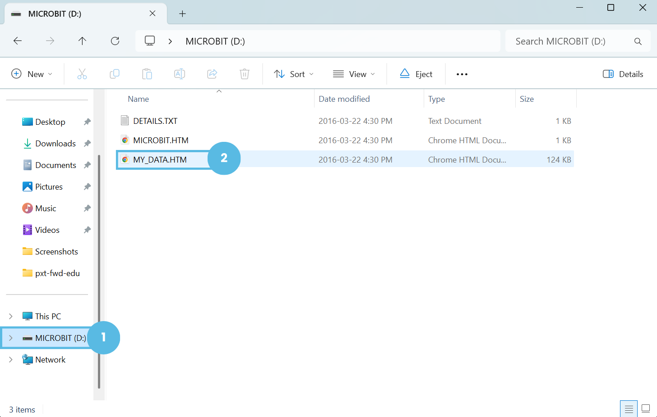The image size is (657, 417).
Task: Add a new File Explorer tab
Action: tap(182, 14)
